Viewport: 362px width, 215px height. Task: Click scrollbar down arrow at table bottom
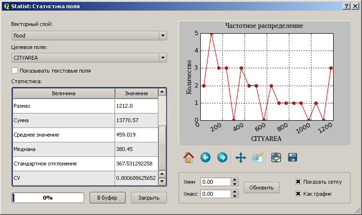tap(162, 181)
